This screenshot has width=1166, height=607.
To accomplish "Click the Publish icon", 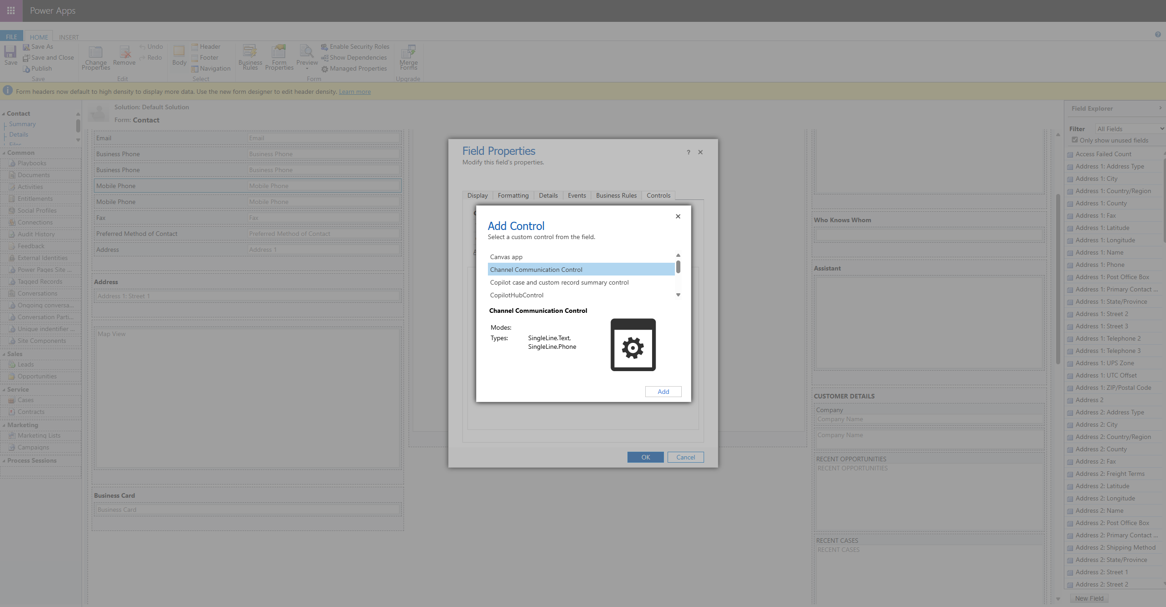I will (26, 69).
